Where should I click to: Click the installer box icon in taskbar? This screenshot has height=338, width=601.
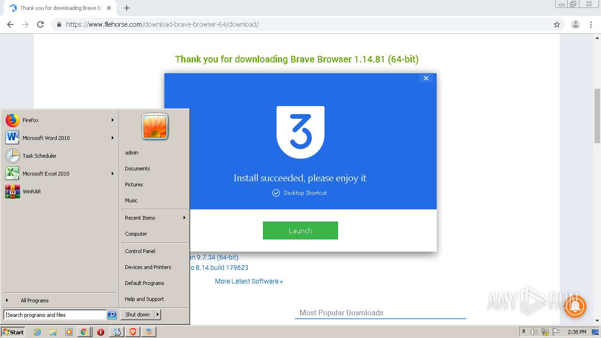149,332
